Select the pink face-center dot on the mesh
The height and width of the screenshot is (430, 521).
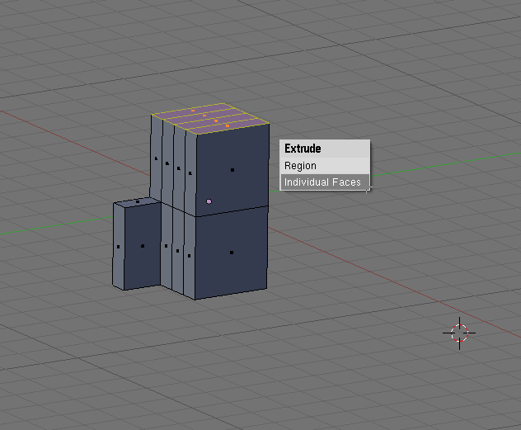point(209,201)
